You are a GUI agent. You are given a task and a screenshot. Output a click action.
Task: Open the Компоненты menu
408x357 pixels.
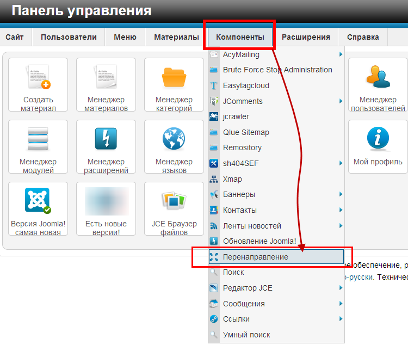pos(240,37)
